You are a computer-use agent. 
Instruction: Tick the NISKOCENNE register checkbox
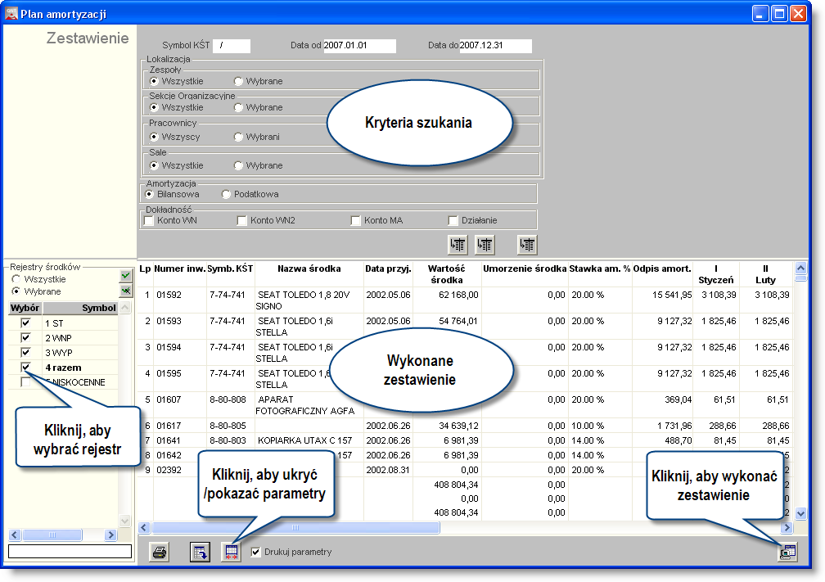click(25, 381)
